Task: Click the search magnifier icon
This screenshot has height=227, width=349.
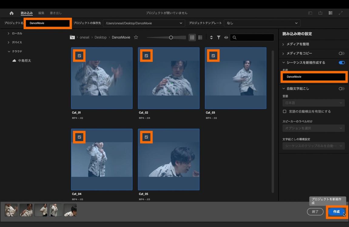Action: pos(234,37)
